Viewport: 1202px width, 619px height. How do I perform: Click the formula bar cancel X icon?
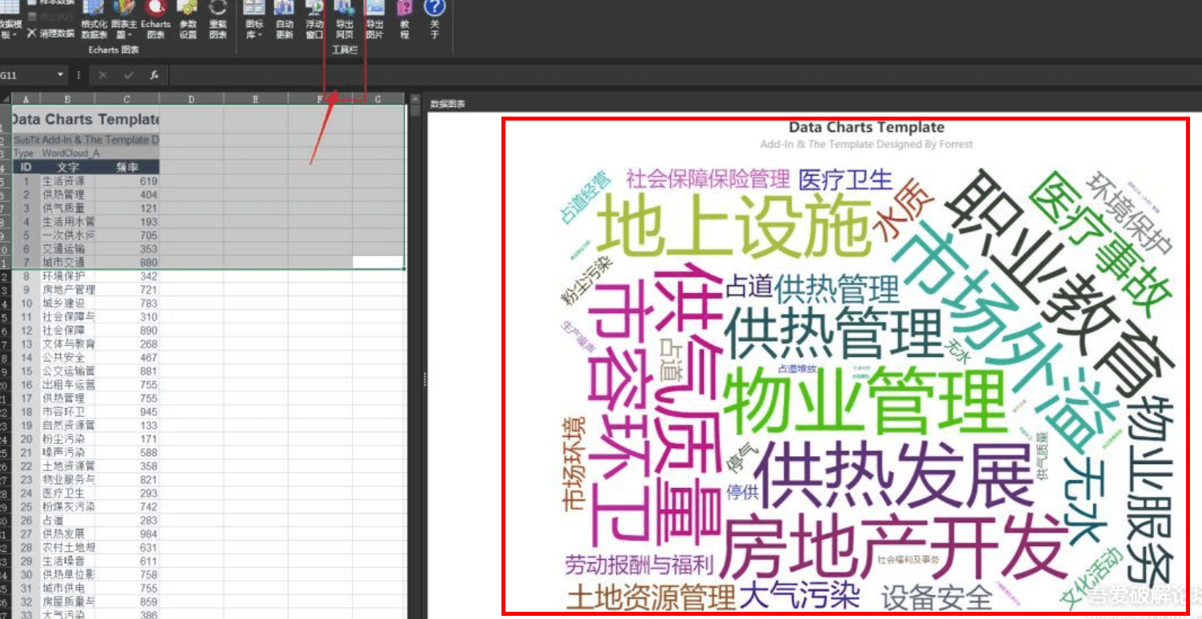point(102,75)
